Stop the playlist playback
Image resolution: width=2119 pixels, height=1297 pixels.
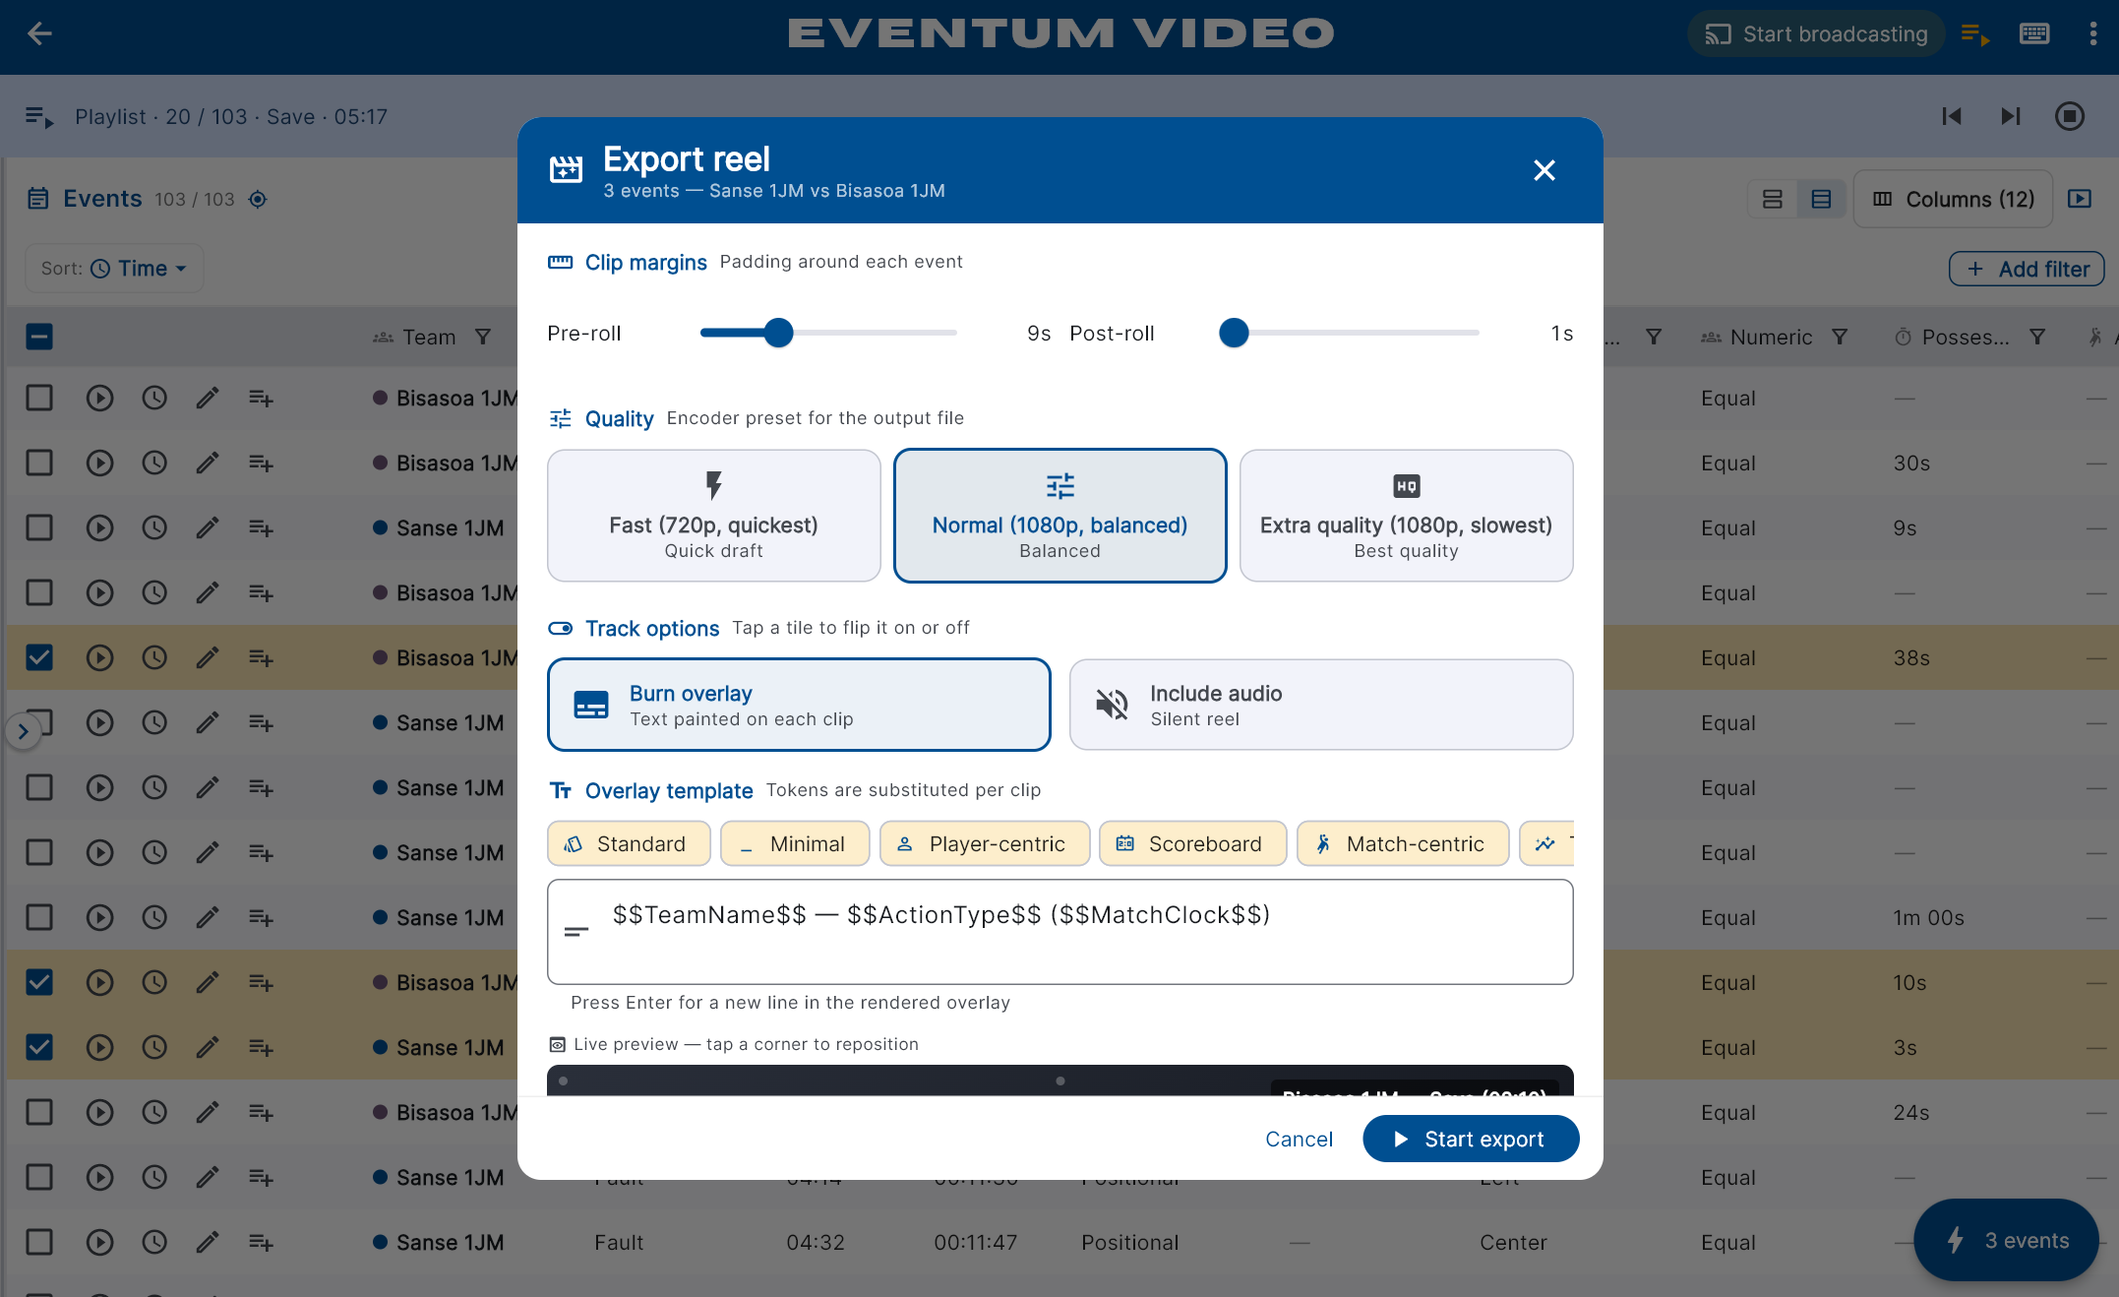click(2070, 116)
